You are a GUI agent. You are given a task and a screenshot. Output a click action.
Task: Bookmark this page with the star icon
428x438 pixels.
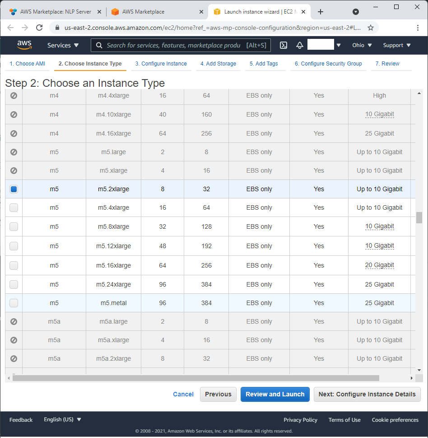coord(371,28)
